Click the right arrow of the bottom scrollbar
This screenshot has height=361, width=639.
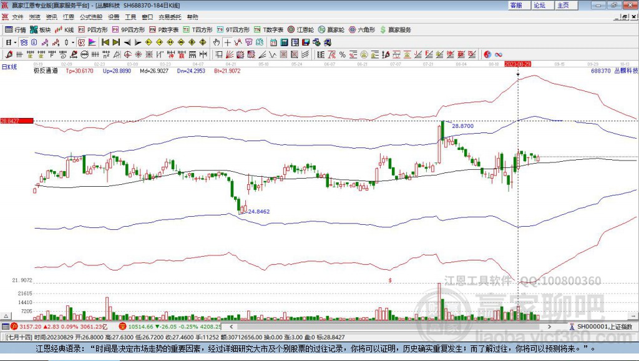click(549, 326)
